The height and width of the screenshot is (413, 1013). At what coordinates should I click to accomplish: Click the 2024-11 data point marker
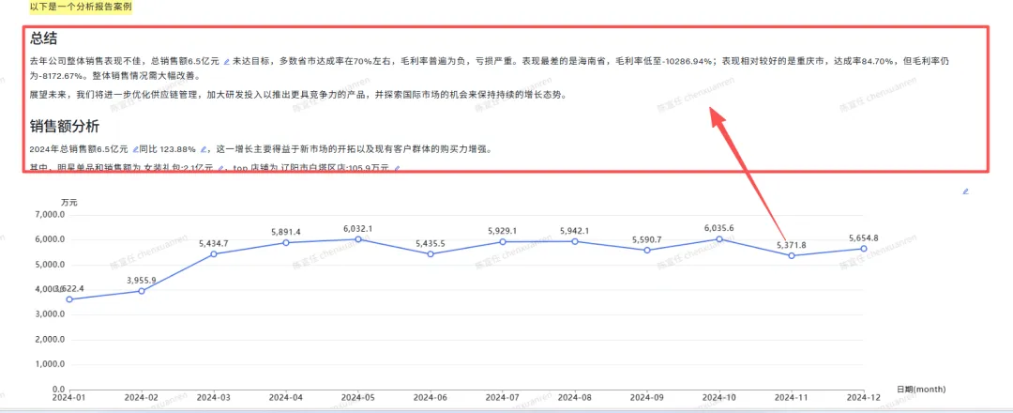coord(792,255)
